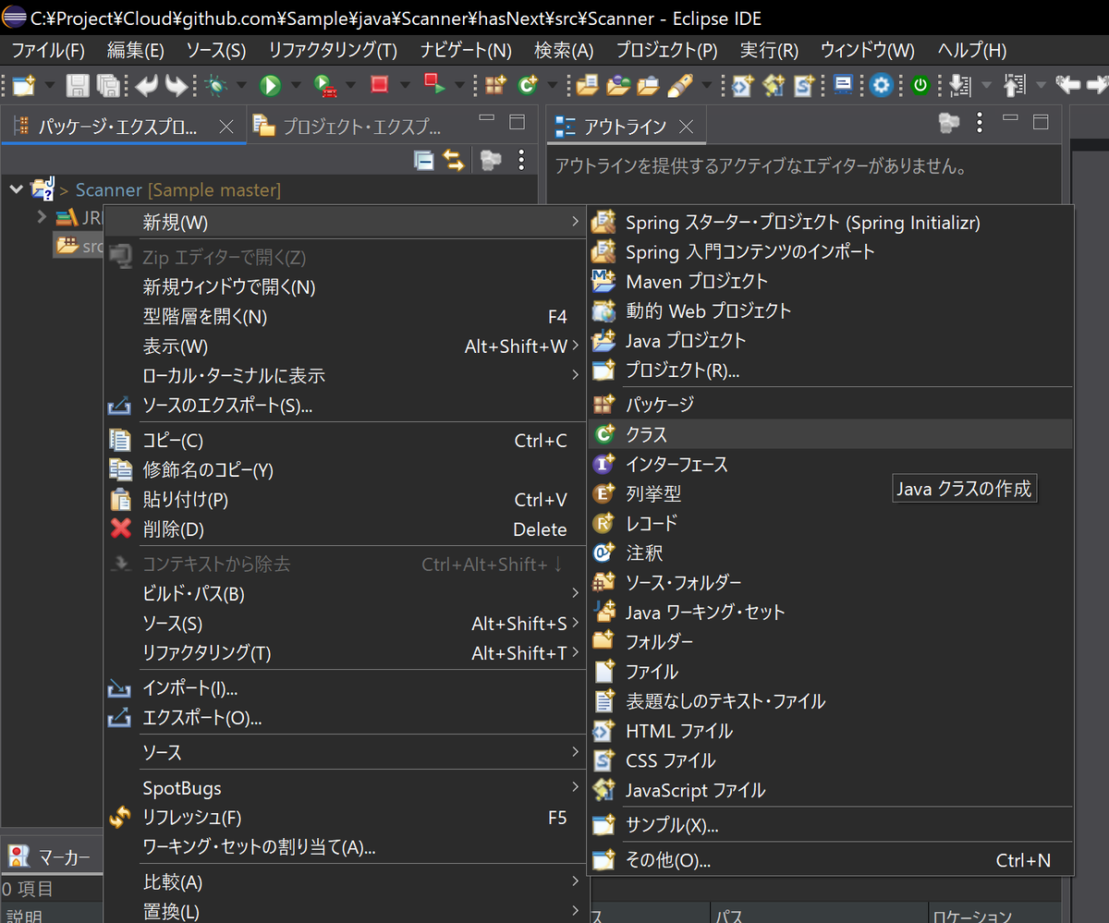Select Java プロジェクト menu entry
1109x923 pixels.
[x=830, y=340]
